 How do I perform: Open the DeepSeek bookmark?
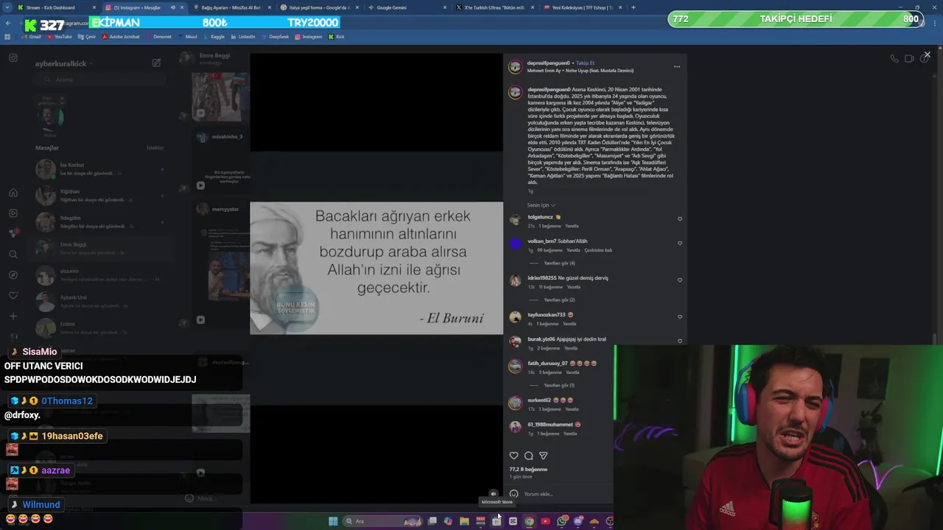276,36
